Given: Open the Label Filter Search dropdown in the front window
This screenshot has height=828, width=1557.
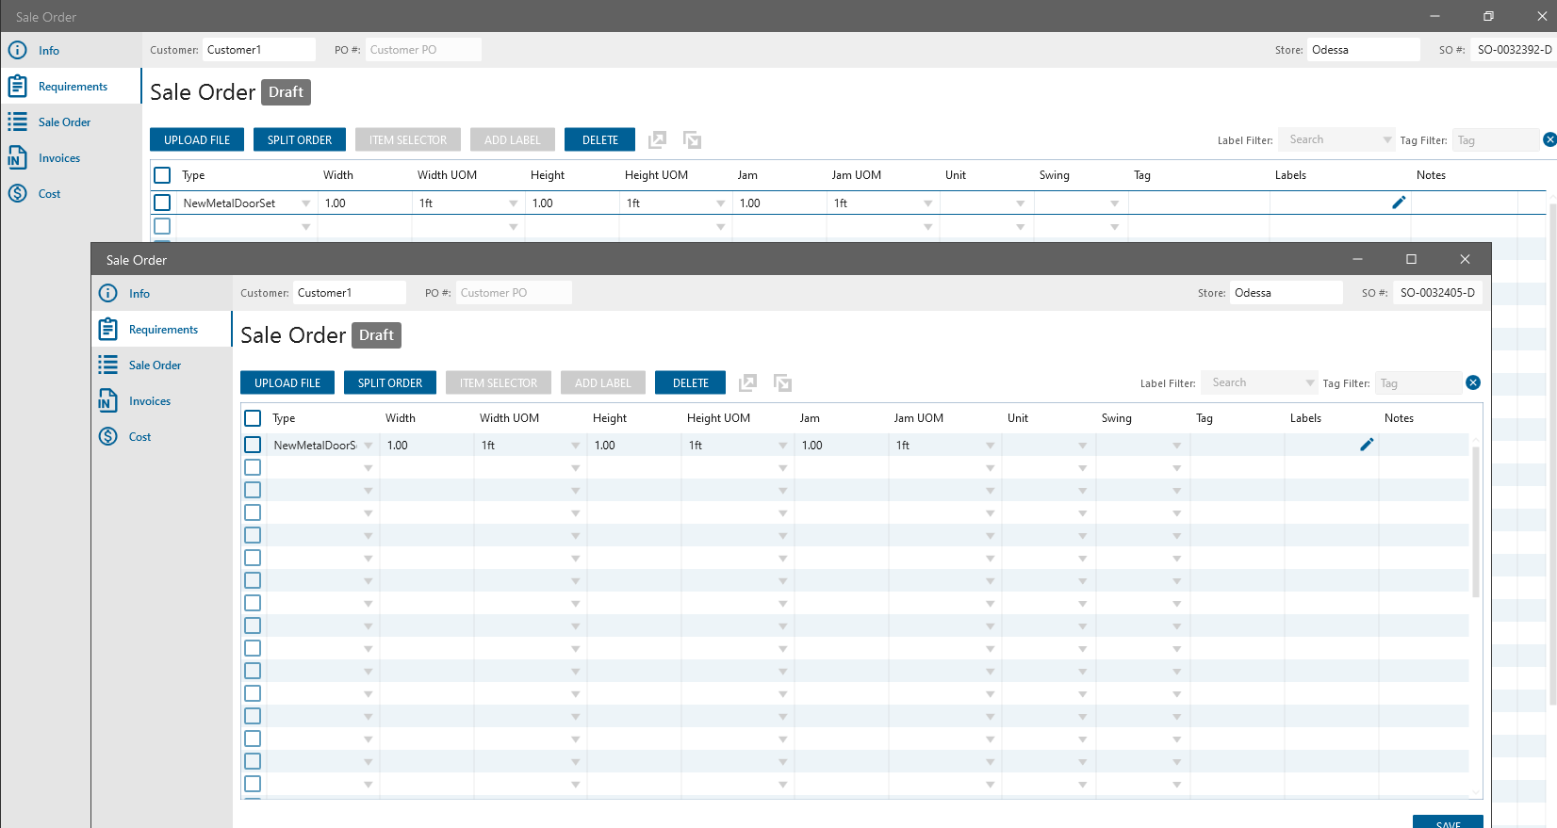Looking at the screenshot, I should tap(1309, 382).
